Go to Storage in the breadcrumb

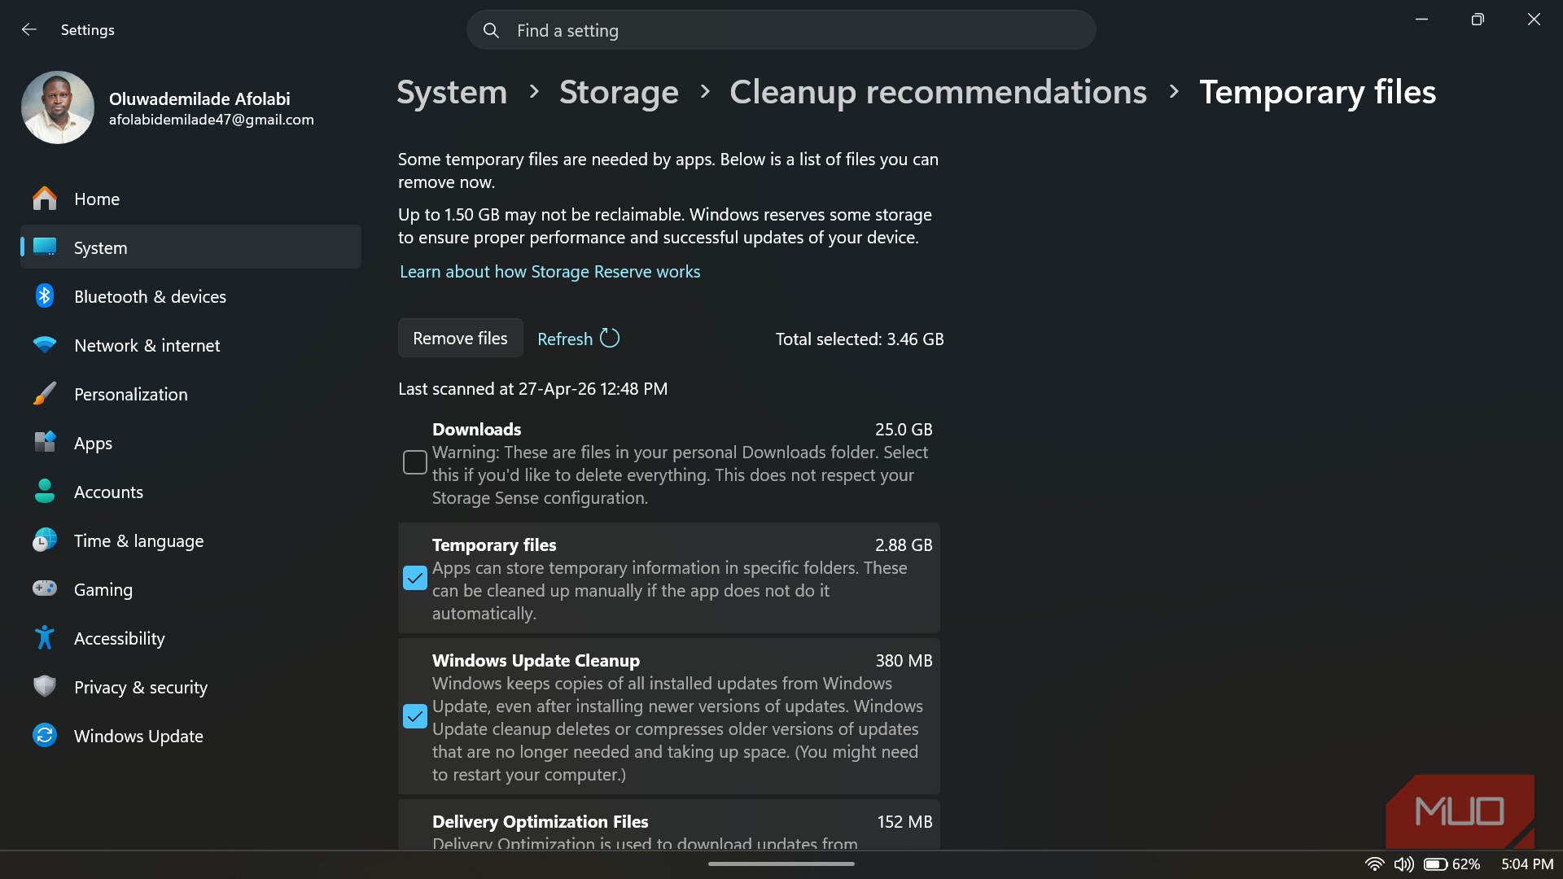coord(619,92)
